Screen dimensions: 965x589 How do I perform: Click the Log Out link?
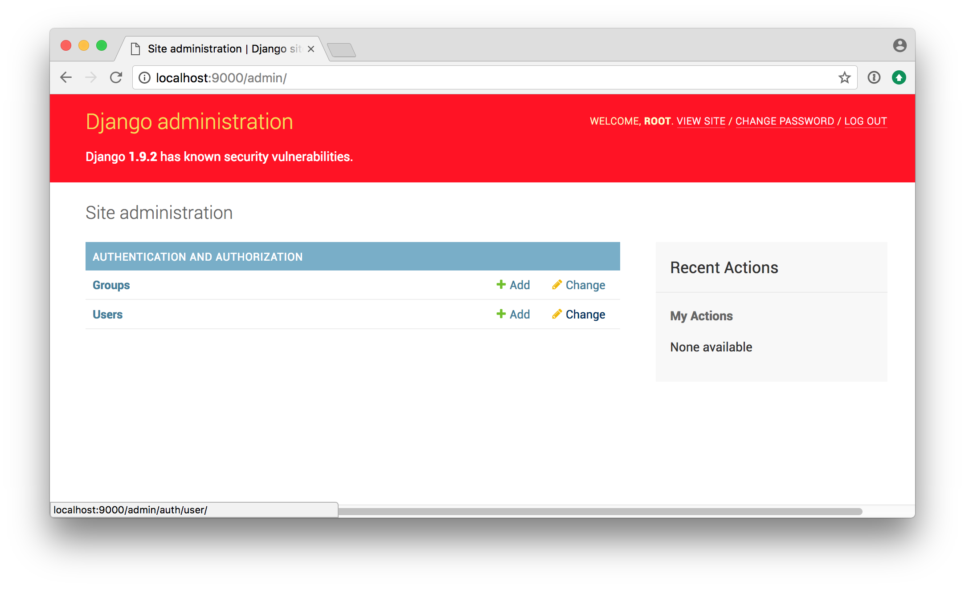865,121
